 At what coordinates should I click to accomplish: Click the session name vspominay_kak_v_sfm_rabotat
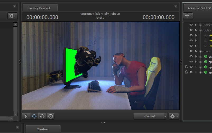click(100, 14)
